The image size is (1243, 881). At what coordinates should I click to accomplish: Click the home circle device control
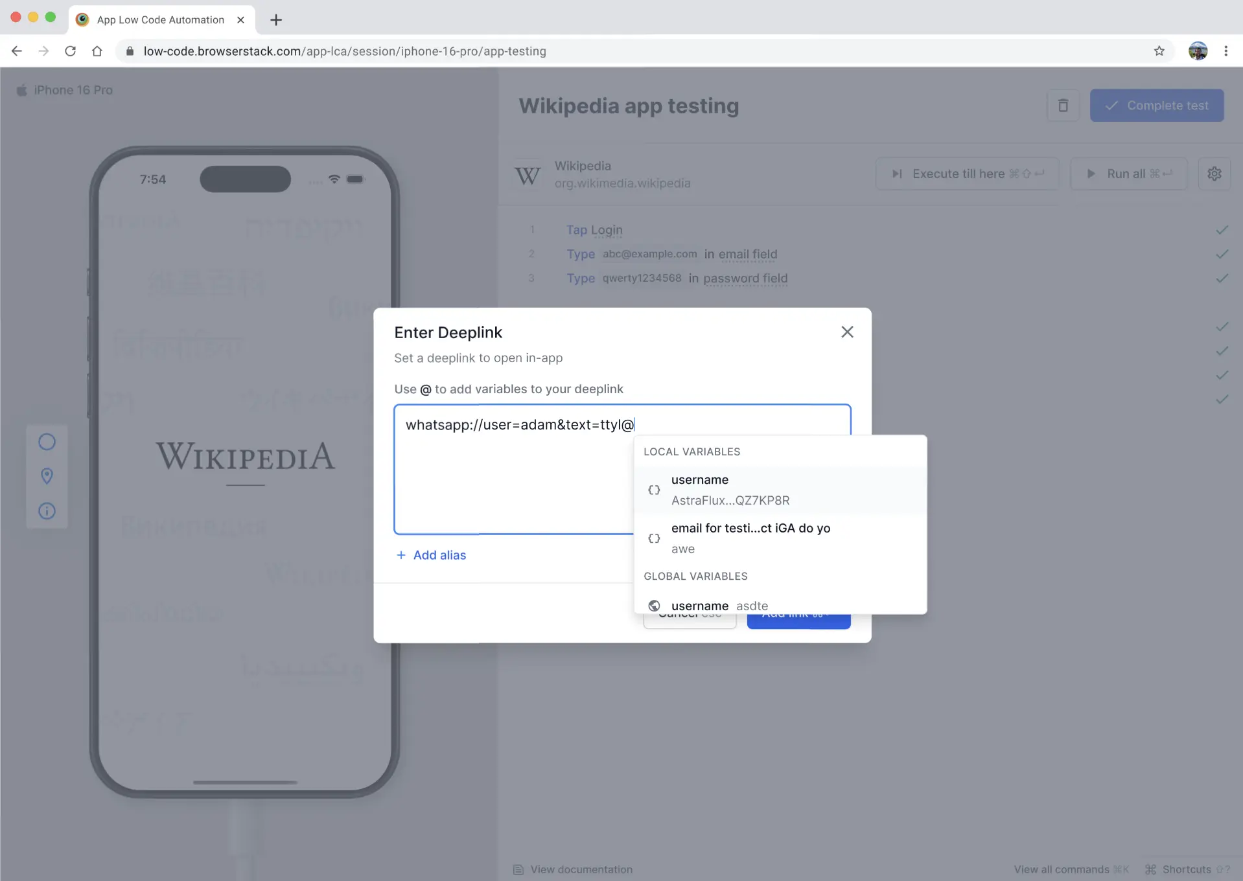[x=47, y=442]
